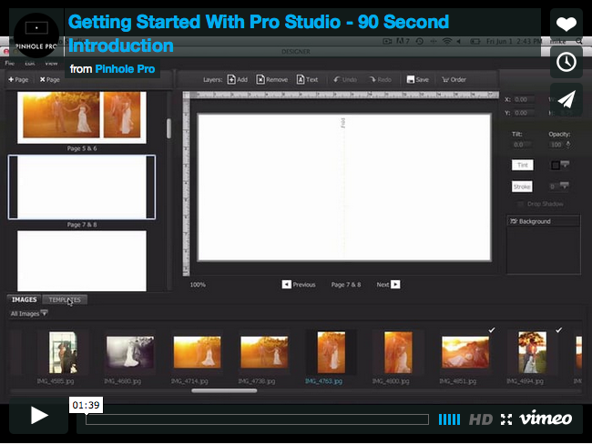Click the Stroke button
This screenshot has width=592, height=444.
[522, 187]
